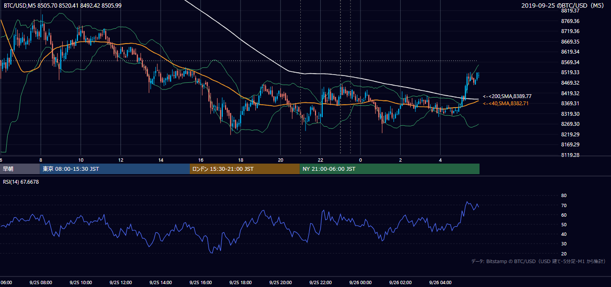Click price axis label 8469.32

coord(570,83)
